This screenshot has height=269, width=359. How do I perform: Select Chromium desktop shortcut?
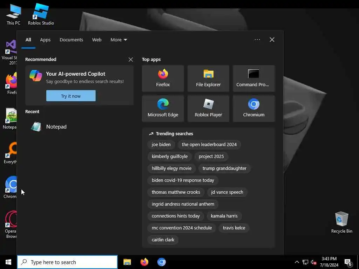pyautogui.click(x=11, y=187)
